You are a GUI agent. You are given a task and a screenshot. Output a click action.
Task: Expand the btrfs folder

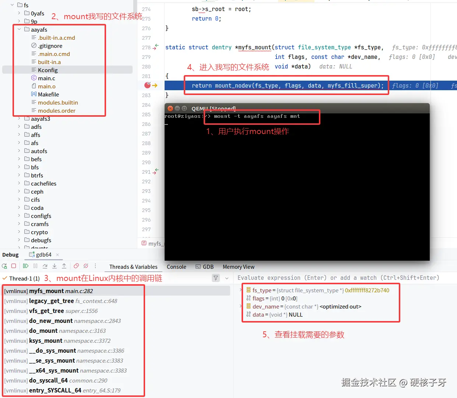pos(19,175)
